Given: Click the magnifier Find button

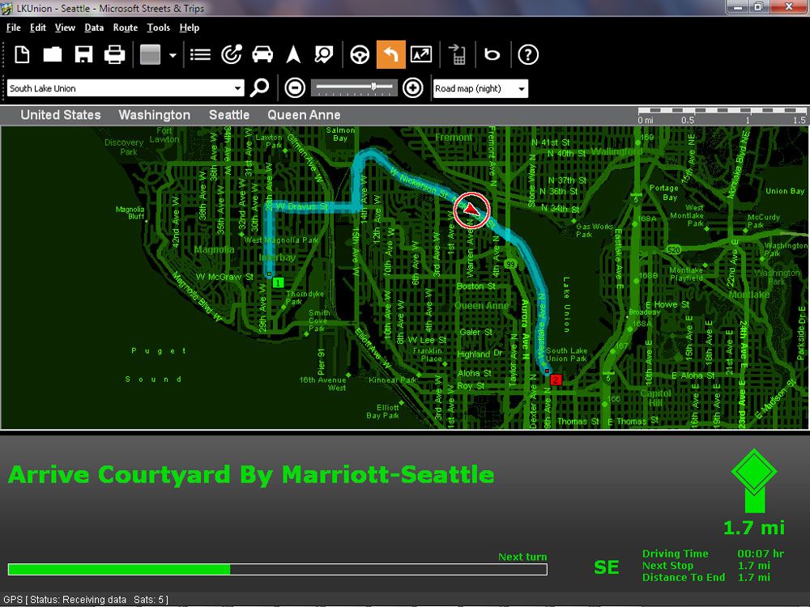Looking at the screenshot, I should [259, 87].
